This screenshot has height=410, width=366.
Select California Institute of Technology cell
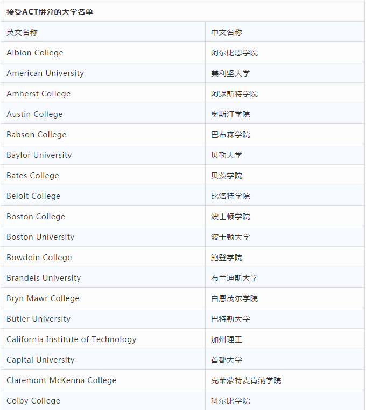[x=72, y=339]
